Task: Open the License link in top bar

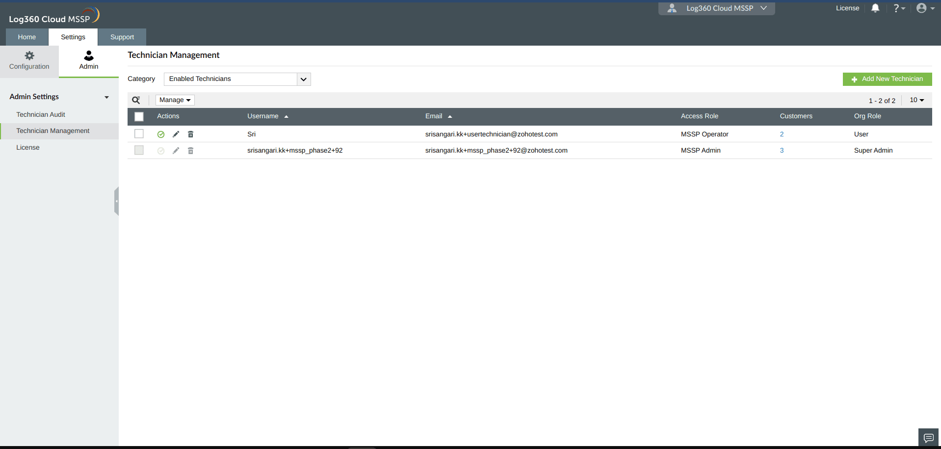Action: [848, 8]
